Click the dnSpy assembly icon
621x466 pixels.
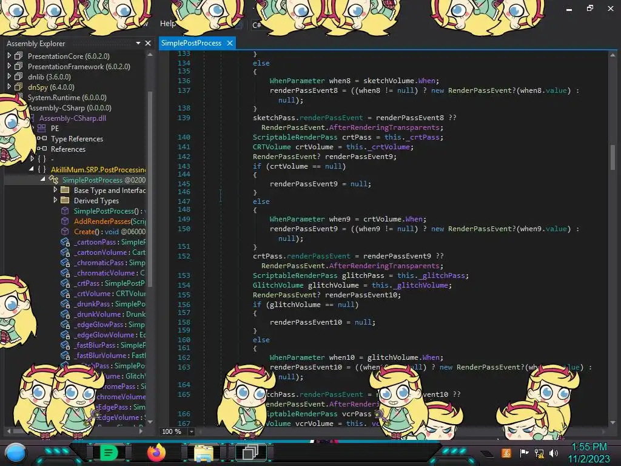point(19,87)
